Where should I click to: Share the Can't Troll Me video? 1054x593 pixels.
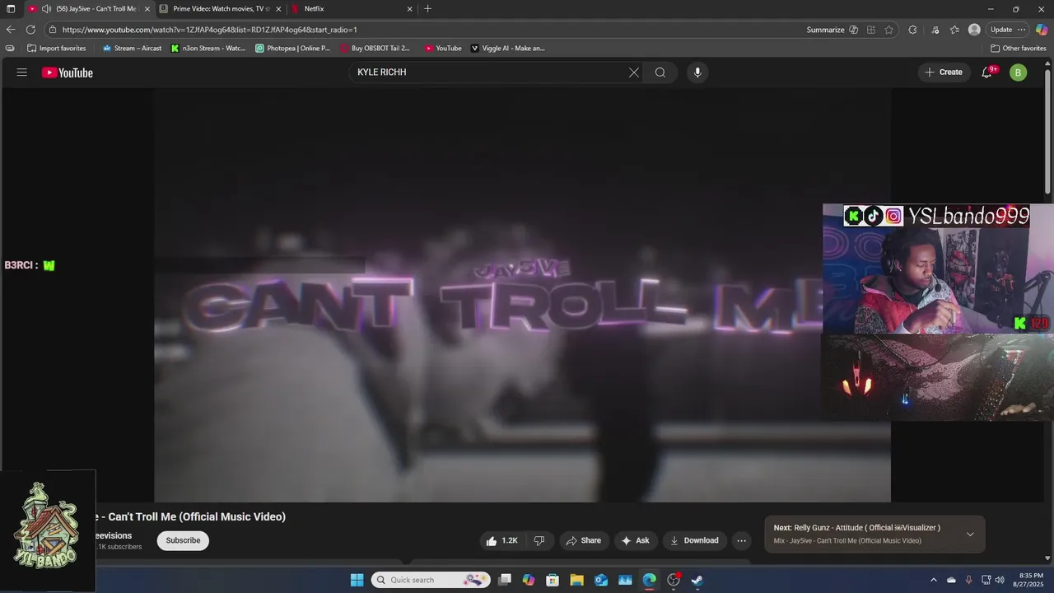pyautogui.click(x=583, y=540)
